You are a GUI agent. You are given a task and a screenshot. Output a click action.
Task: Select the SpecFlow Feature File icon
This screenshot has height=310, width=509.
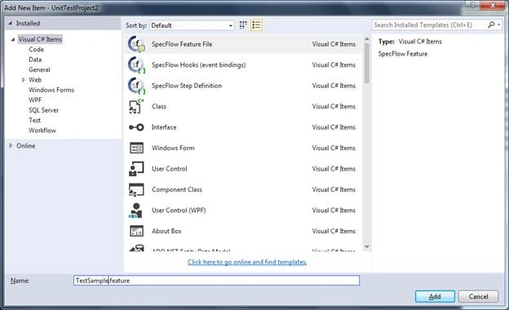pyautogui.click(x=136, y=44)
